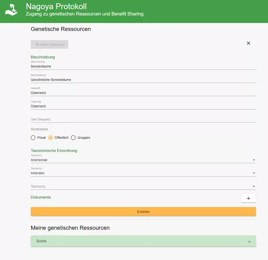
Task: Focus the Gen Sequenz input field
Action: coord(143,119)
